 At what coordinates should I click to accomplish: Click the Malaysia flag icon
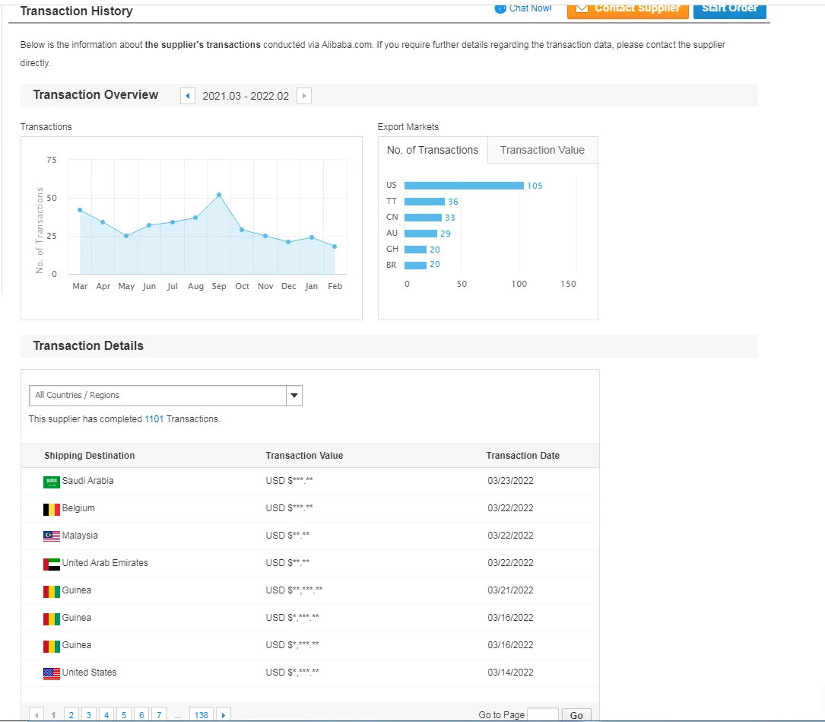point(52,536)
